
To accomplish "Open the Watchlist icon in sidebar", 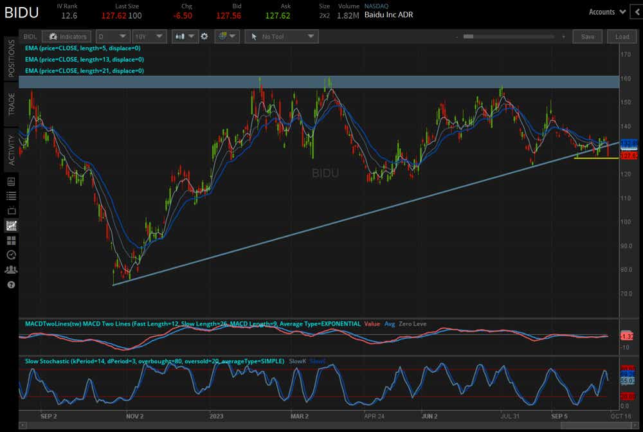I will pos(10,196).
